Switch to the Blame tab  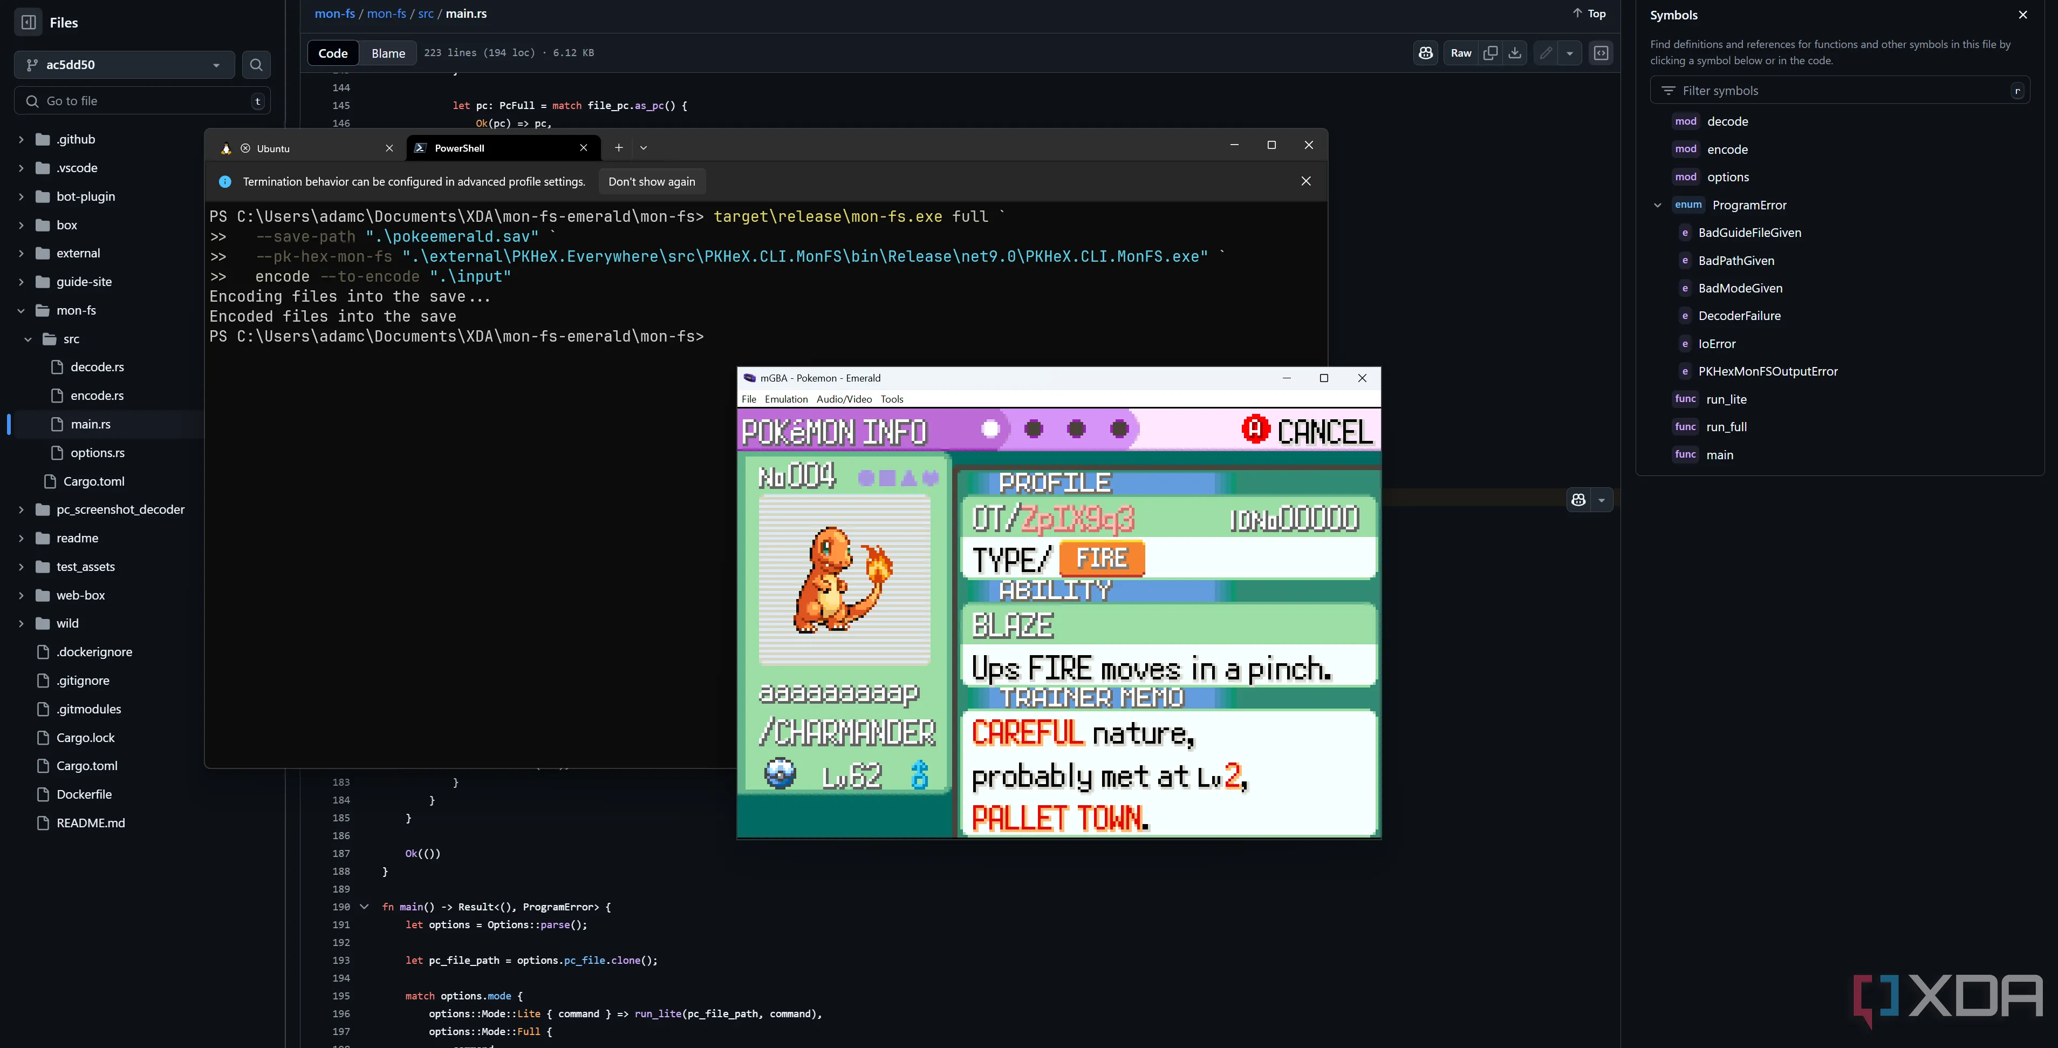click(387, 53)
